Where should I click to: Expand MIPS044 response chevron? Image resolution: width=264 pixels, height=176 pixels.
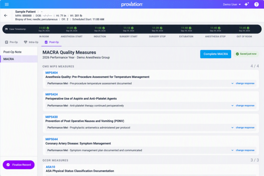pyautogui.click(x=232, y=150)
